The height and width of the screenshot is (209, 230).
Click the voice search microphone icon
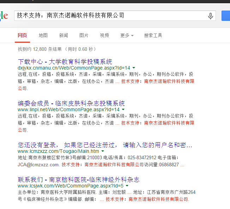tap(211, 16)
